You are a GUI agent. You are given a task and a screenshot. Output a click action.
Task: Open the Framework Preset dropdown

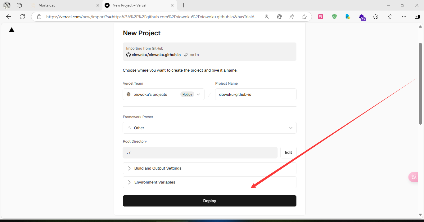pyautogui.click(x=210, y=128)
